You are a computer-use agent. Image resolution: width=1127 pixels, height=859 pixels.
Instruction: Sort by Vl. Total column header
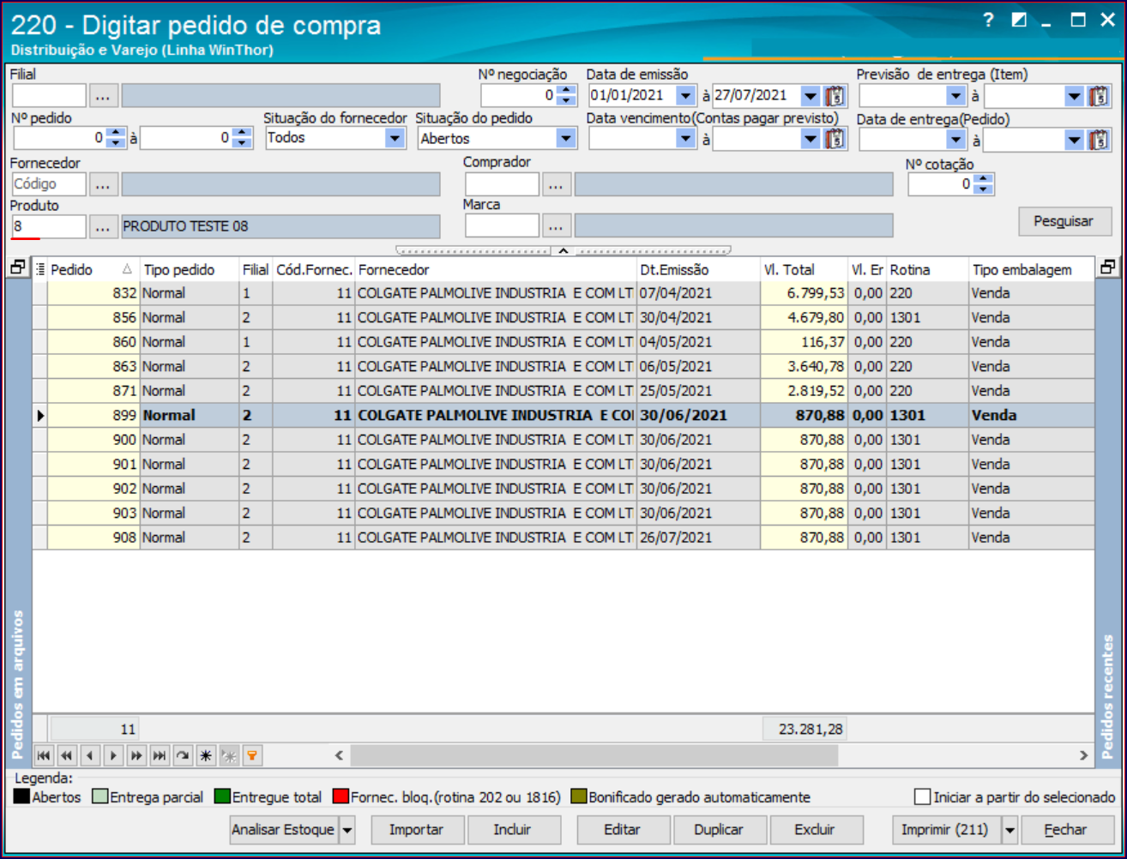pyautogui.click(x=804, y=269)
